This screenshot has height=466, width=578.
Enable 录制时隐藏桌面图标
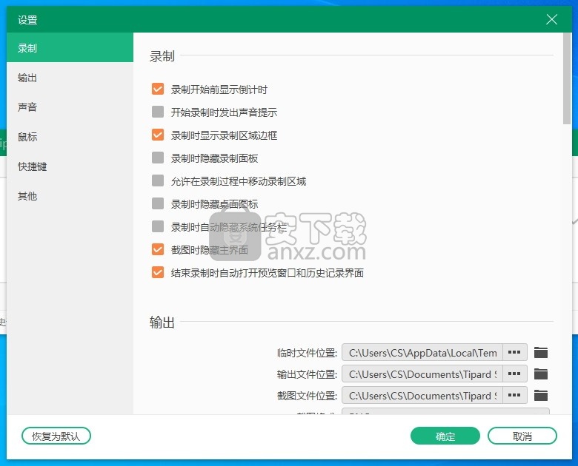(x=158, y=203)
